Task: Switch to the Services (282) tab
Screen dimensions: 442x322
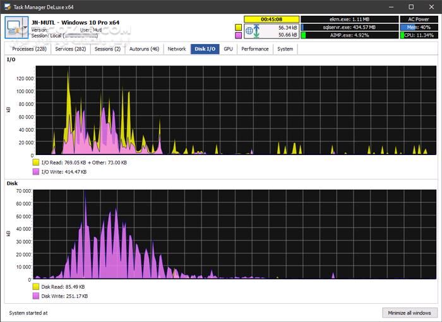Action: coord(71,49)
